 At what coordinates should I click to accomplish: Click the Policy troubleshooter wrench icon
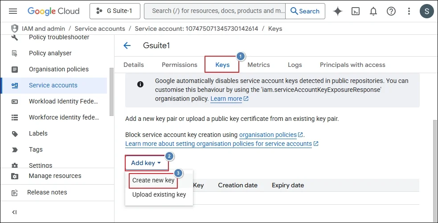tap(15, 37)
